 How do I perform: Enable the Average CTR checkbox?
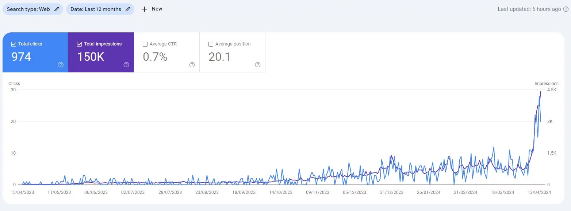(x=145, y=44)
